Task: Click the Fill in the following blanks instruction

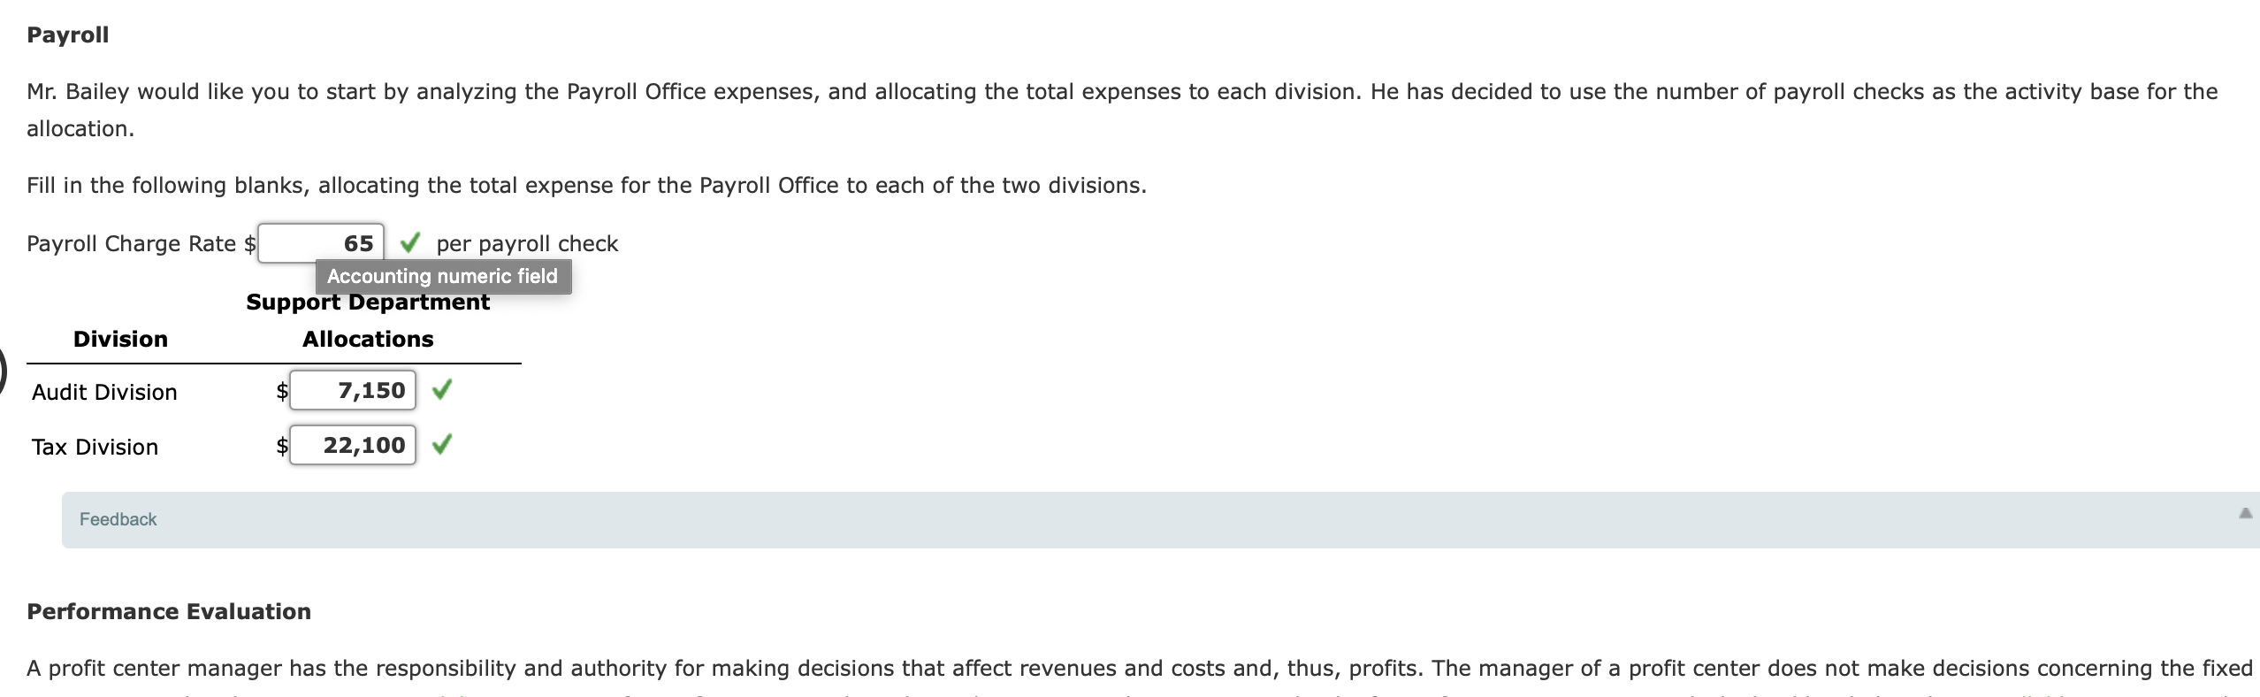Action: [586, 185]
